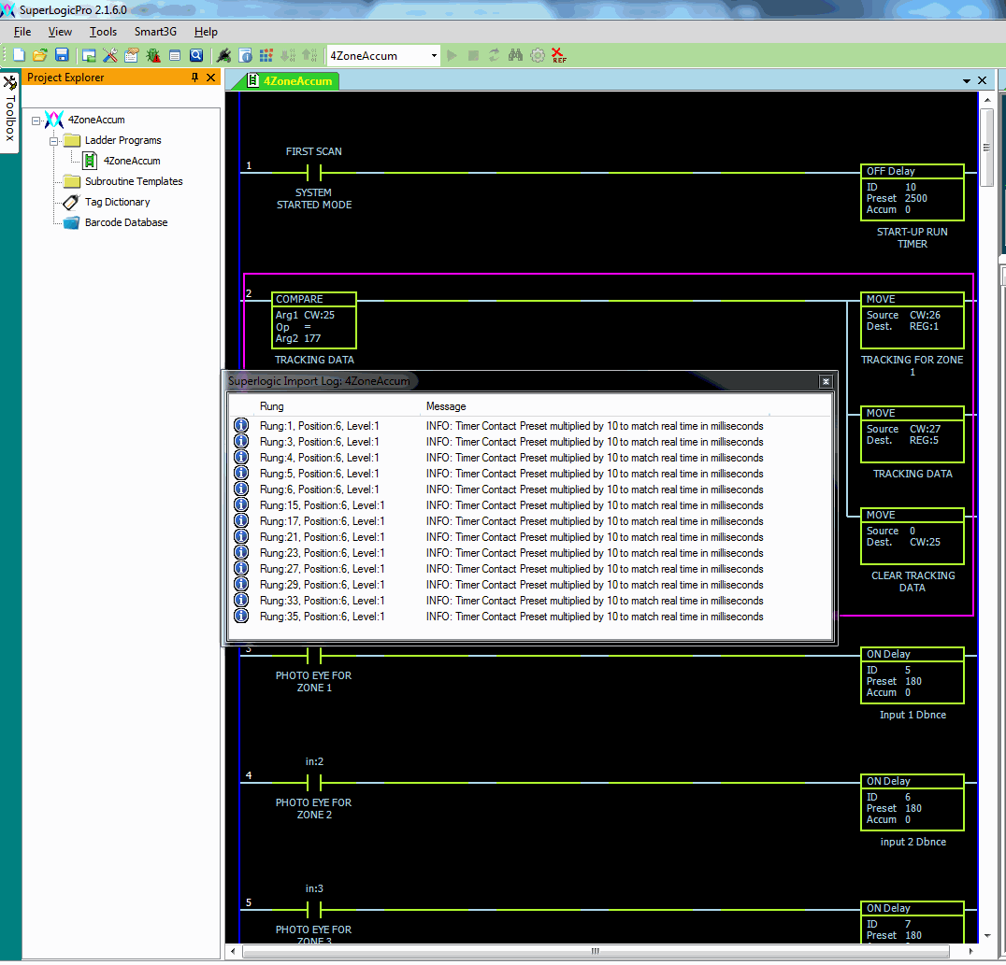Click the binoculars find icon
1006x965 pixels.
515,56
